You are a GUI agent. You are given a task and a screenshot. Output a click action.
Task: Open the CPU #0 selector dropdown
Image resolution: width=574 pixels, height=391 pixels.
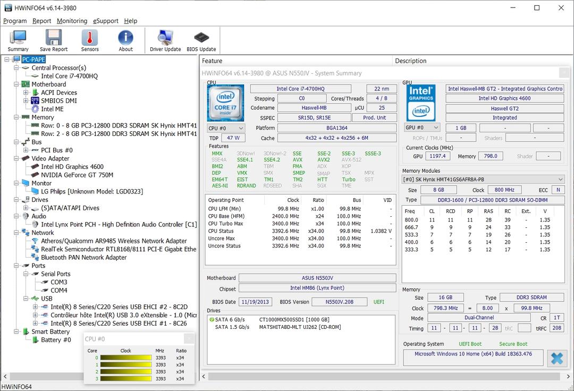click(x=226, y=128)
